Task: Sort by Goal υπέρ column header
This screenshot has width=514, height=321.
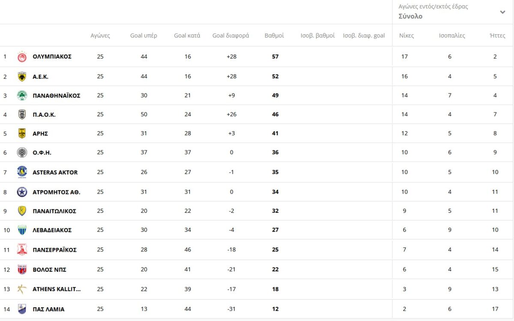Action: click(x=143, y=35)
